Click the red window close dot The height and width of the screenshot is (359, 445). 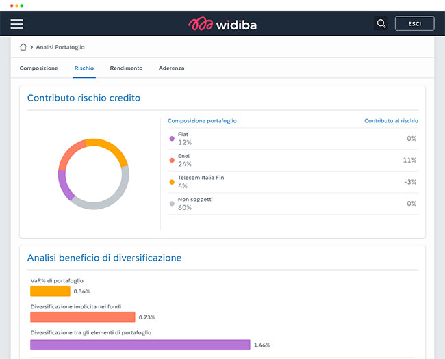pos(12,5)
